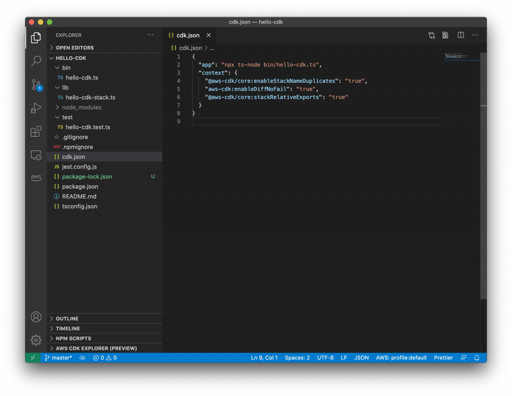Open the Explorer view in activity bar
Screen dimensions: 512x396
point(36,38)
